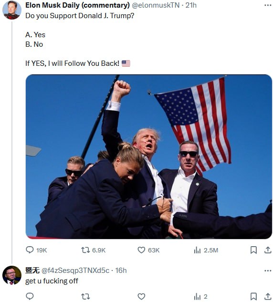
Task: Open the 21h timestamp of main tweet
Action: (191, 5)
